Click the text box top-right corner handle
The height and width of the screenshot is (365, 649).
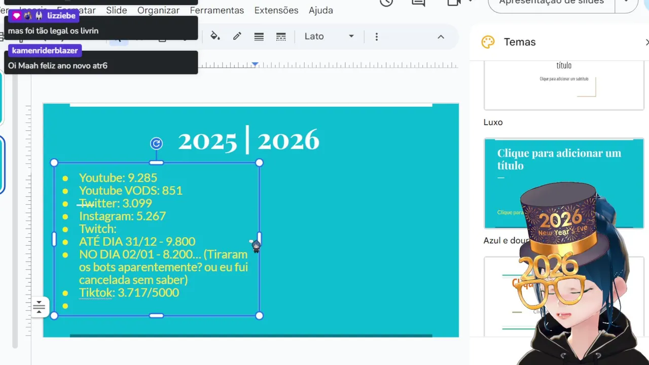[x=259, y=163]
